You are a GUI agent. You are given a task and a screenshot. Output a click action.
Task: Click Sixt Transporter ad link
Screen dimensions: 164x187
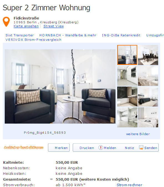(20, 35)
